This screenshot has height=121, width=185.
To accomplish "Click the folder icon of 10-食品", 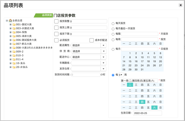I will click(14, 63).
